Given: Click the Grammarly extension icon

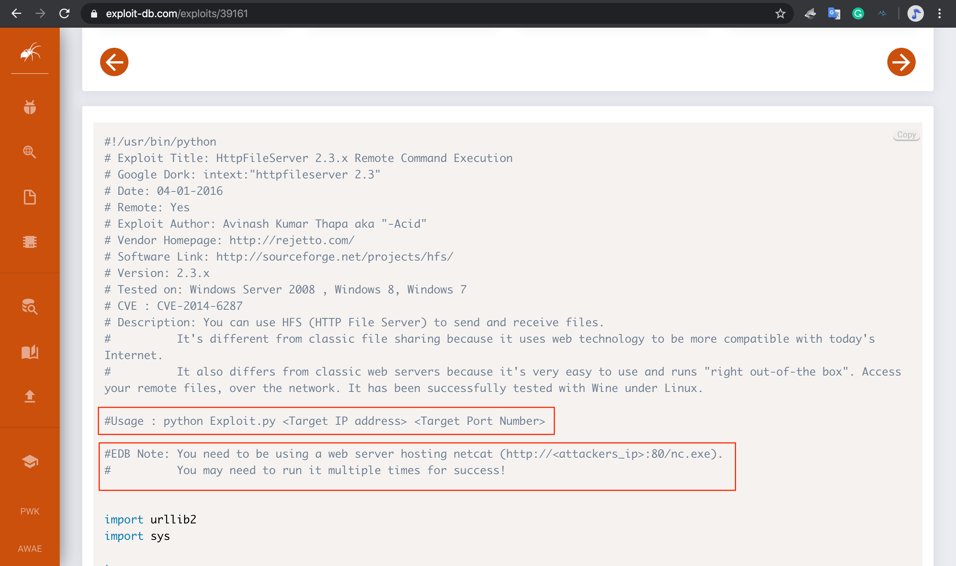Looking at the screenshot, I should [x=858, y=13].
